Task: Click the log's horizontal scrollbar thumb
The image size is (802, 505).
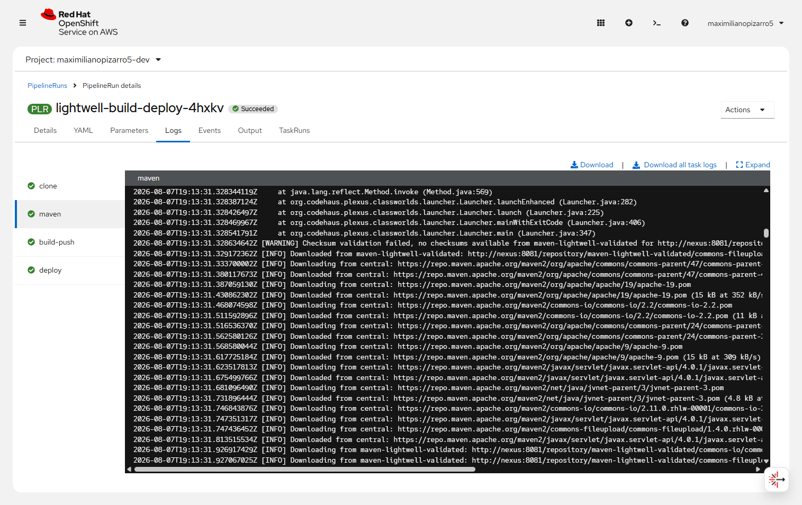Action: [304, 469]
